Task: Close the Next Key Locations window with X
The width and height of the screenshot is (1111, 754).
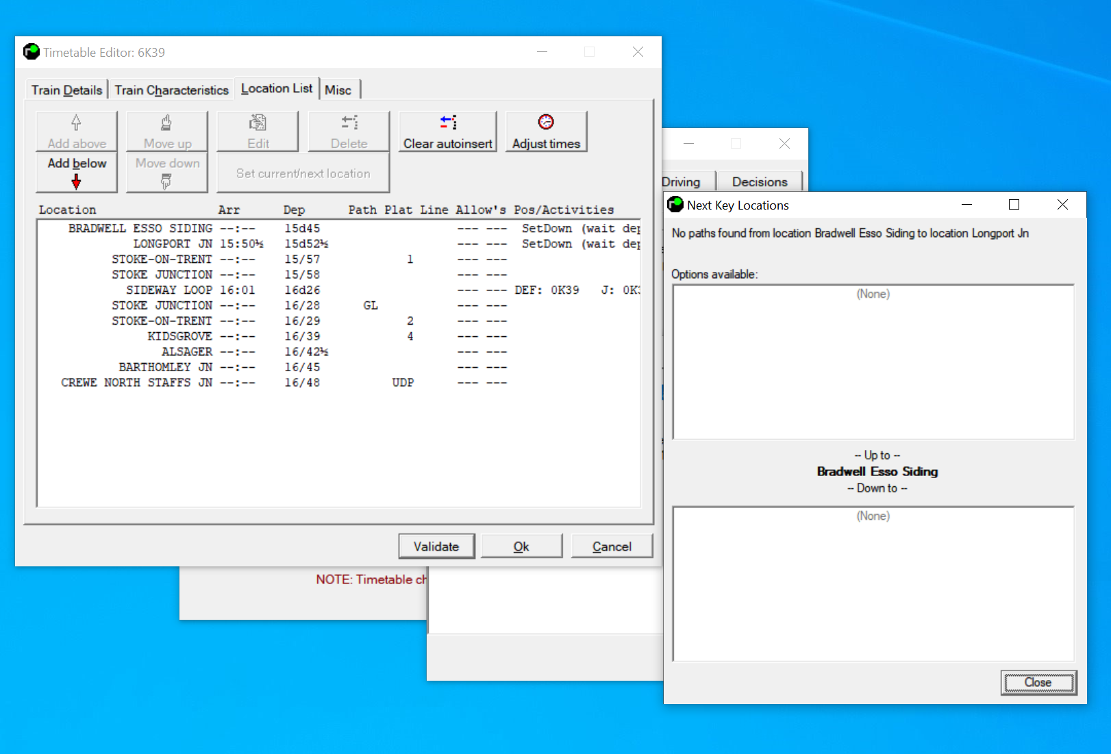Action: pos(1062,205)
